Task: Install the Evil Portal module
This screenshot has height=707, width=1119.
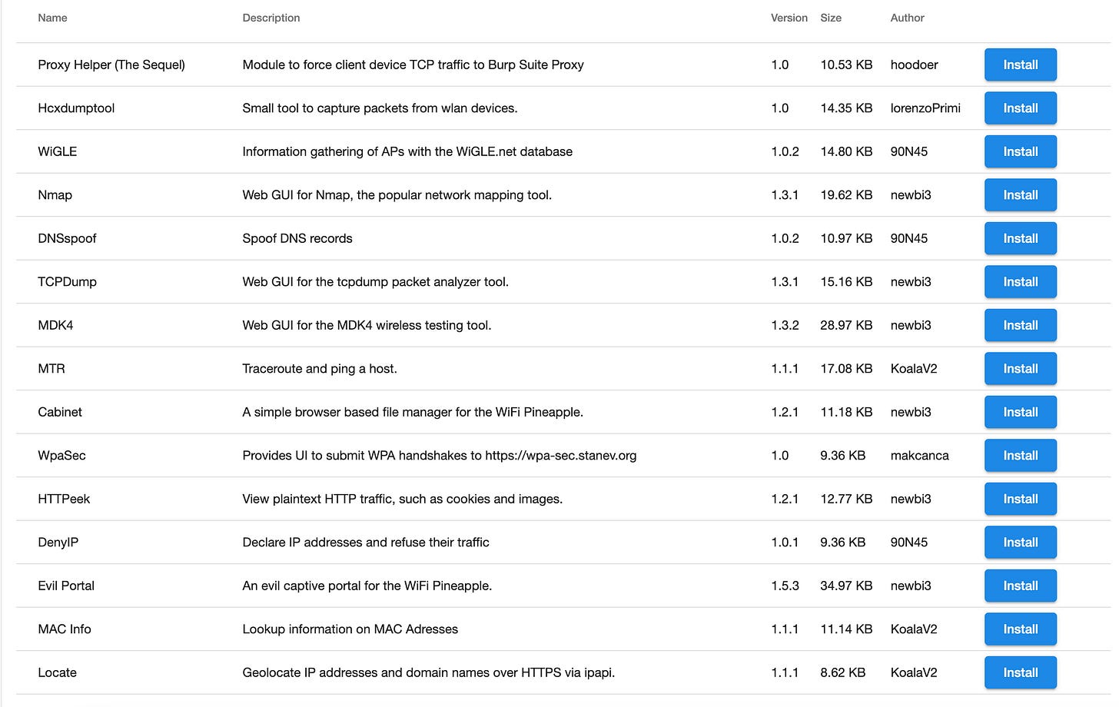Action: point(1020,586)
